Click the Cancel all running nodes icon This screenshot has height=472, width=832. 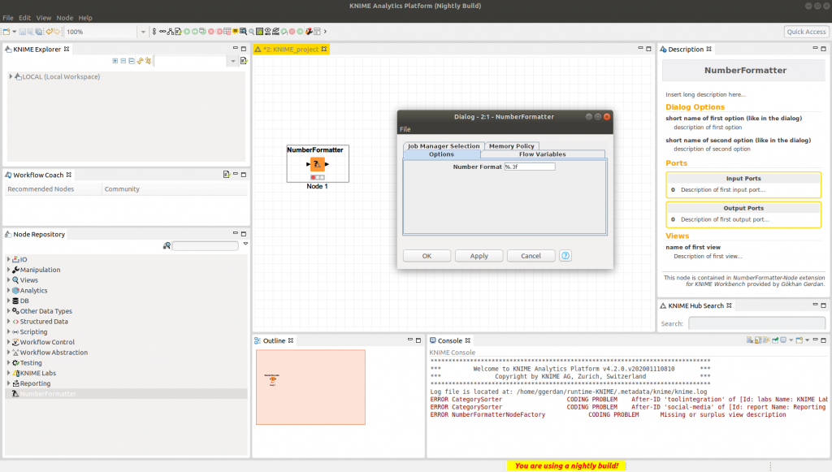pyautogui.click(x=219, y=32)
